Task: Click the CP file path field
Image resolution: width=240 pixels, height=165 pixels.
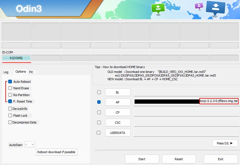Action: click(186, 112)
